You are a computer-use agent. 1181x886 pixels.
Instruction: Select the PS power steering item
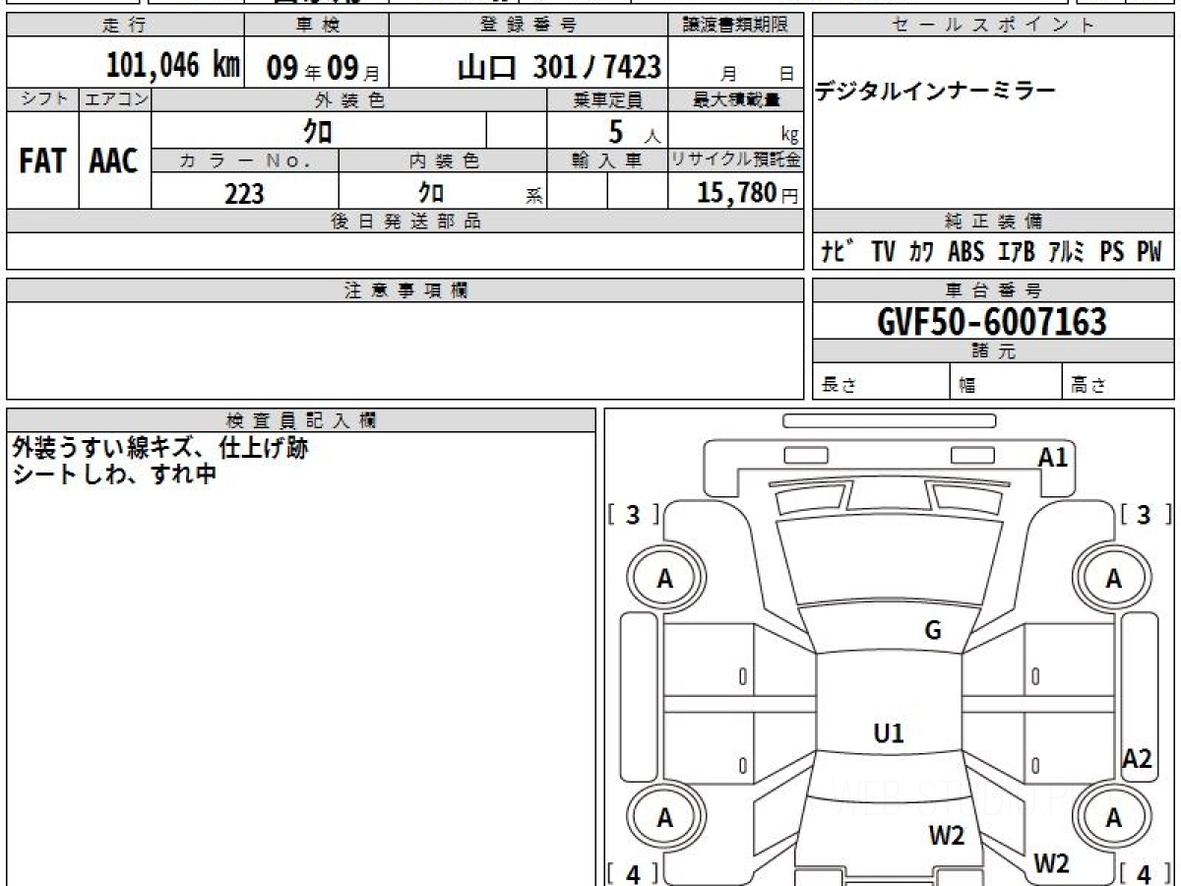pyautogui.click(x=1112, y=252)
